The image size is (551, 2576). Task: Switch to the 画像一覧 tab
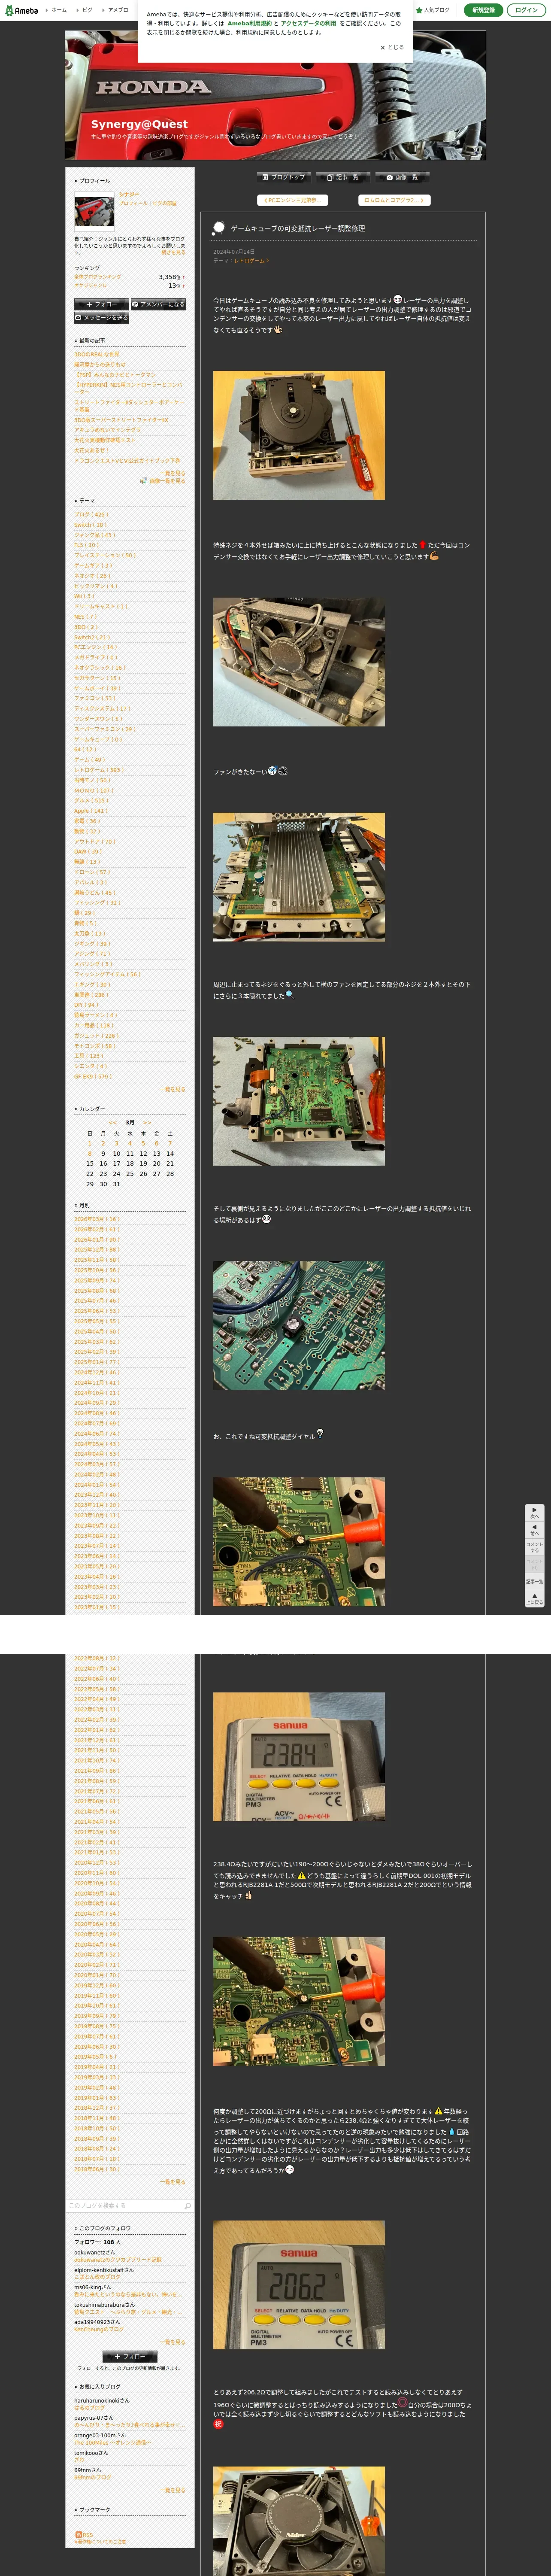click(x=402, y=177)
